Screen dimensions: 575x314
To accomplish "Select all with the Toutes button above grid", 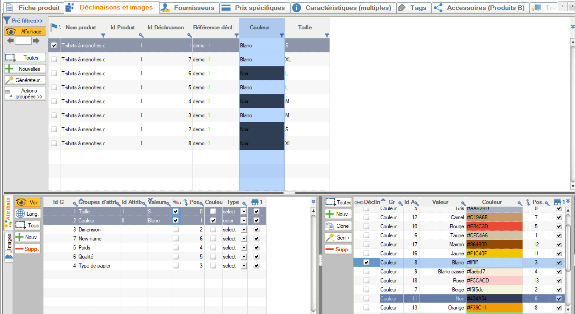I will click(25, 58).
